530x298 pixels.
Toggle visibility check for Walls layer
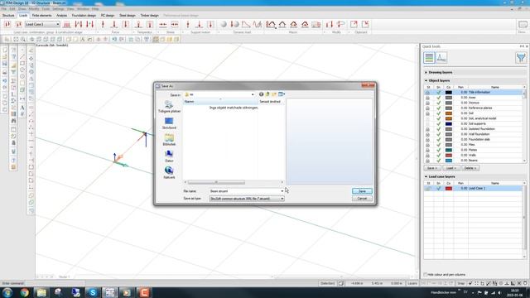(438, 155)
